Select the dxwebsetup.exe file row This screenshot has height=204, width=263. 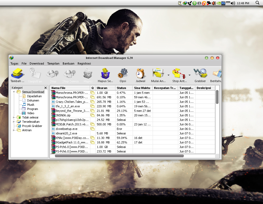coord(132,129)
